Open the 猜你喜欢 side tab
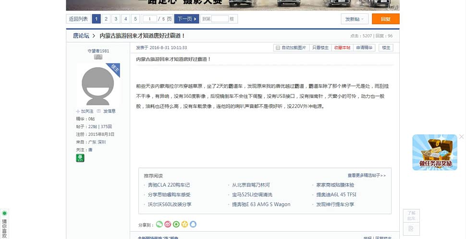466x239 pixels. click(x=4, y=224)
